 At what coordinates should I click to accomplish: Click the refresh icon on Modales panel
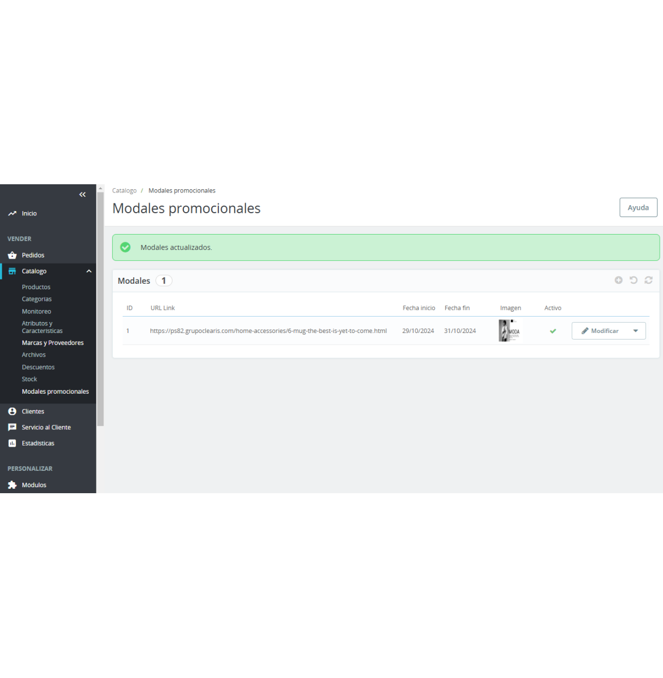648,280
